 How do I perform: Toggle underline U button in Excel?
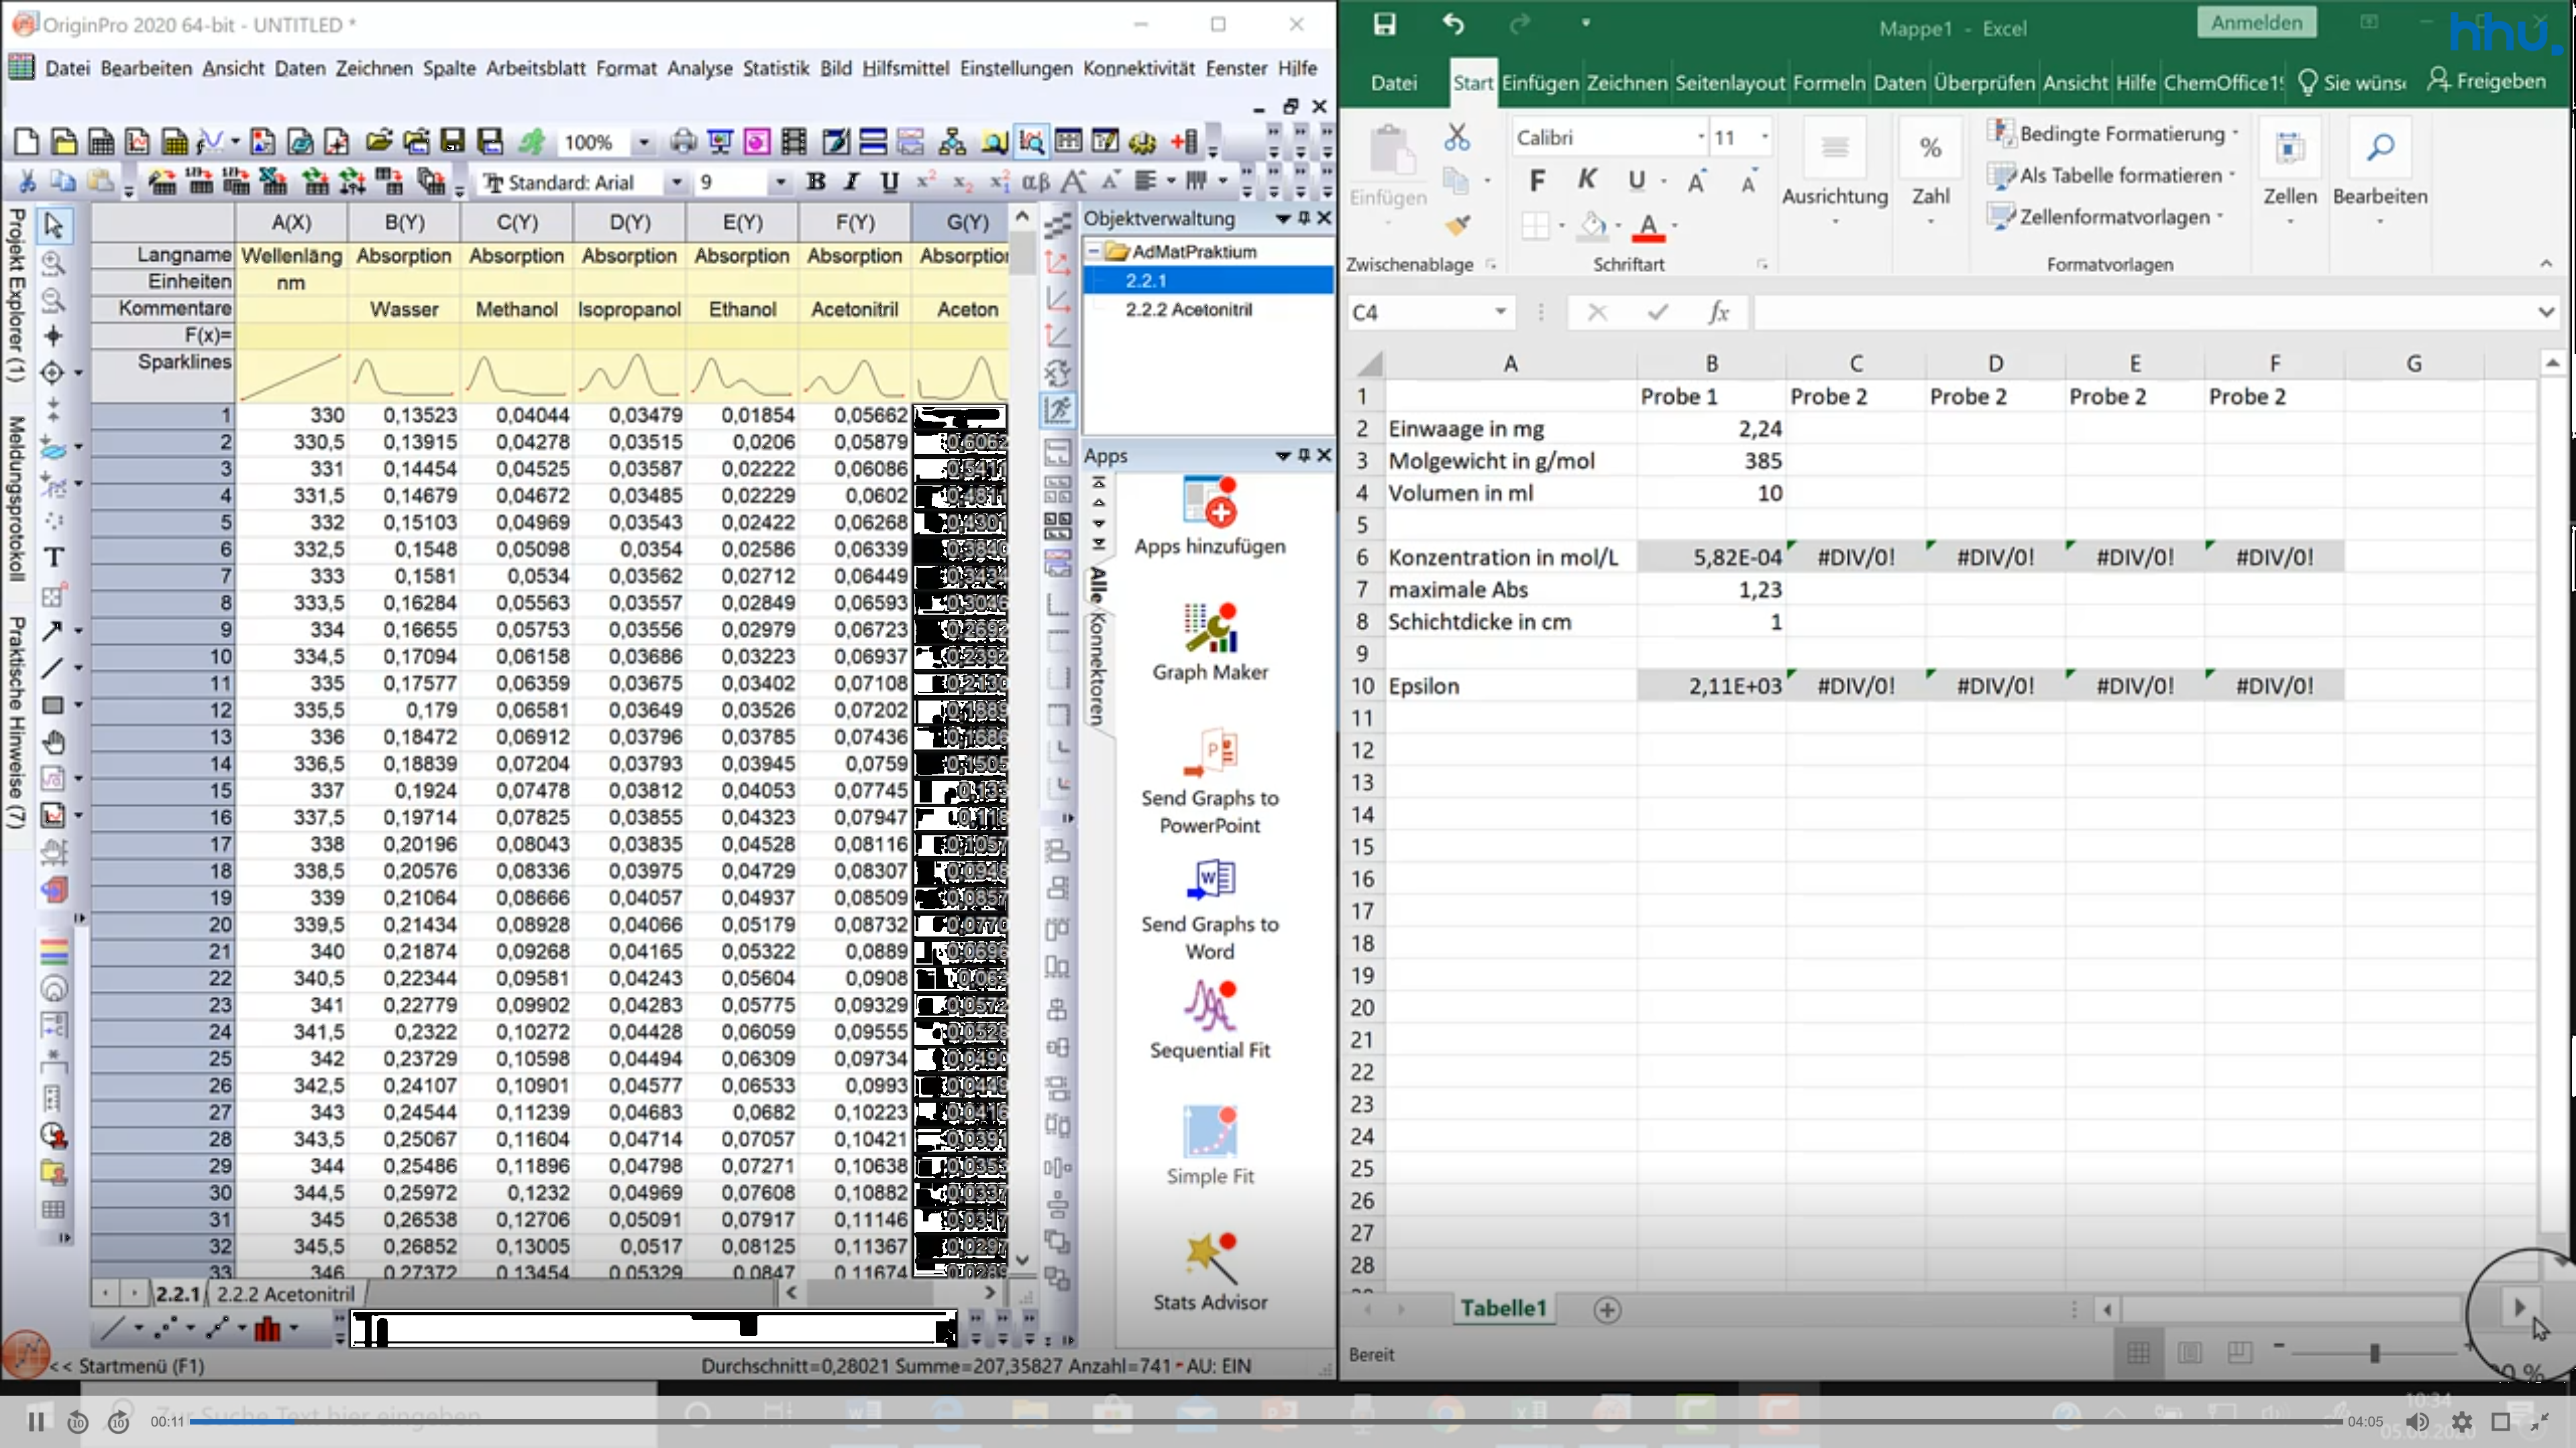1636,181
